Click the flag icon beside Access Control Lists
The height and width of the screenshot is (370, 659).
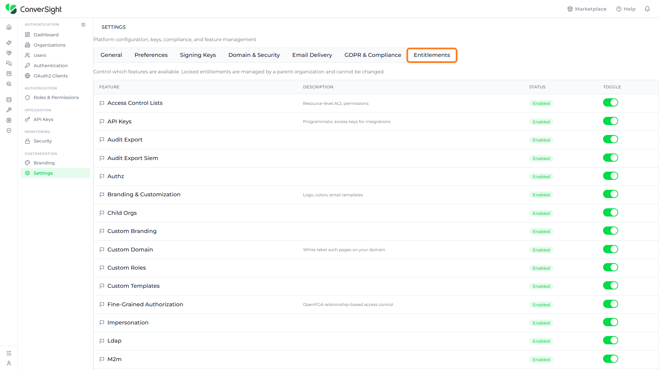point(102,103)
